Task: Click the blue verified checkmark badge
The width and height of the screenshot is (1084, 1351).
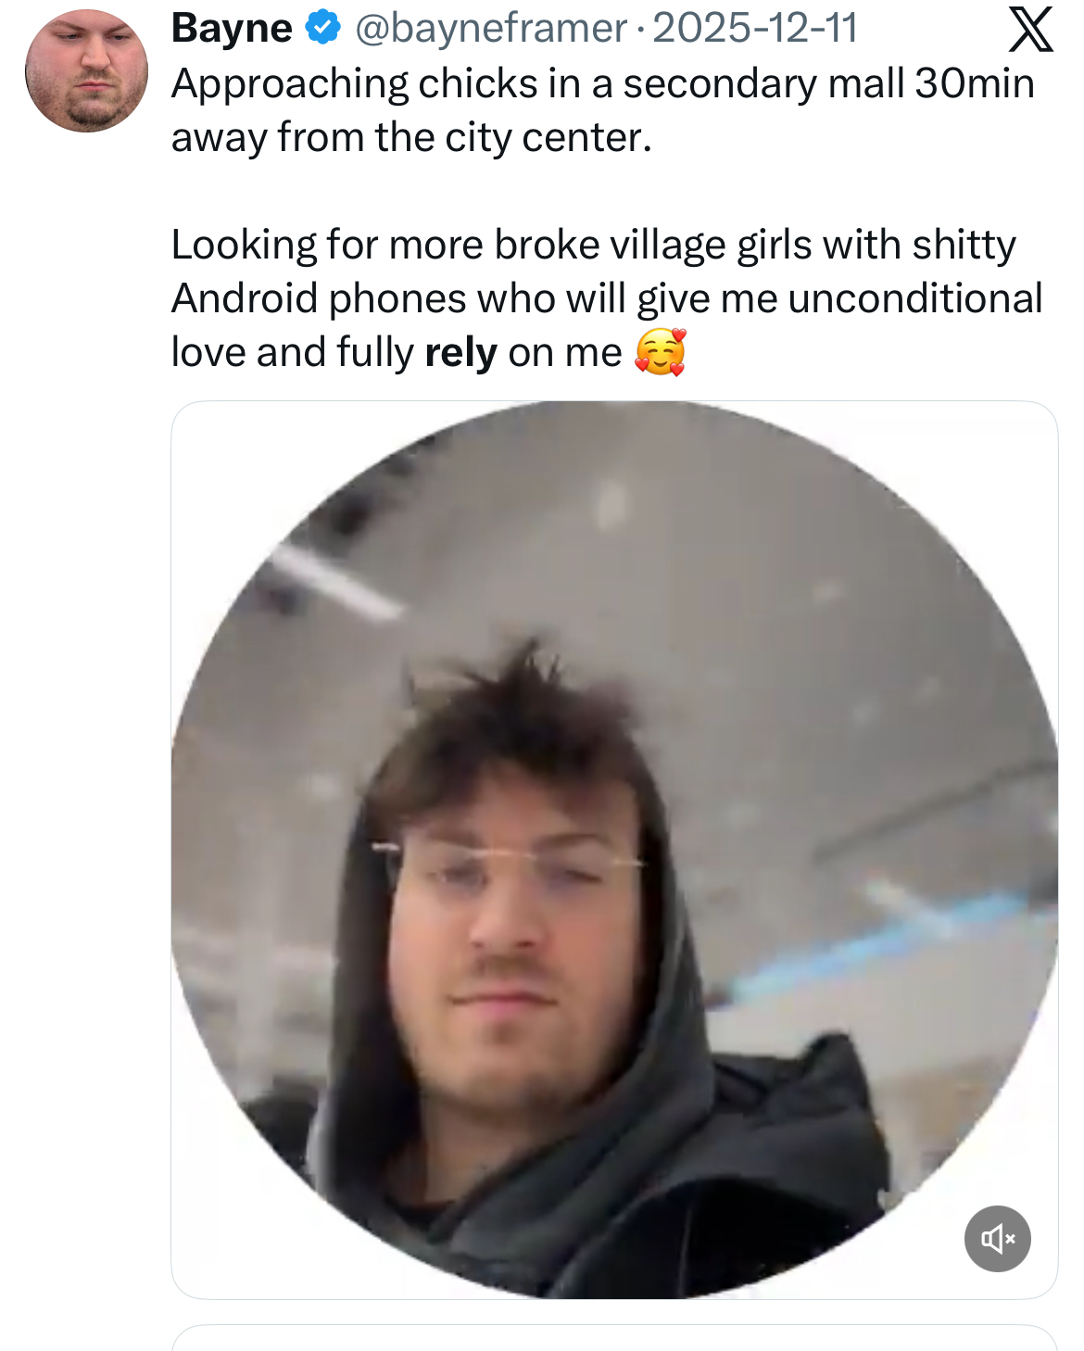Action: pos(321,27)
